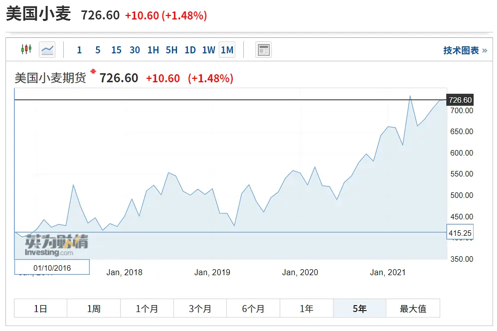Select the 5H interval
Screen dimensions: 497x331
pos(171,50)
